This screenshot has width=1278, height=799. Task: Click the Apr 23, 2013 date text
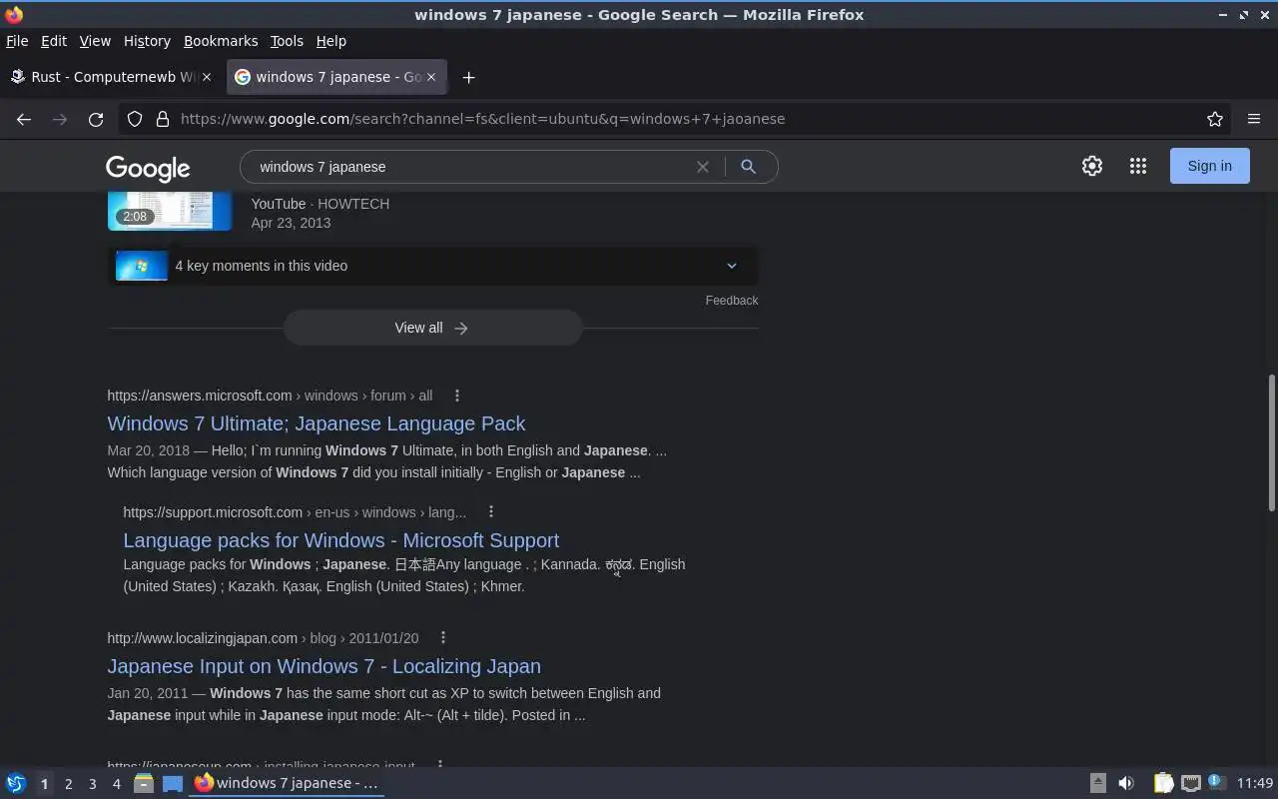click(291, 223)
